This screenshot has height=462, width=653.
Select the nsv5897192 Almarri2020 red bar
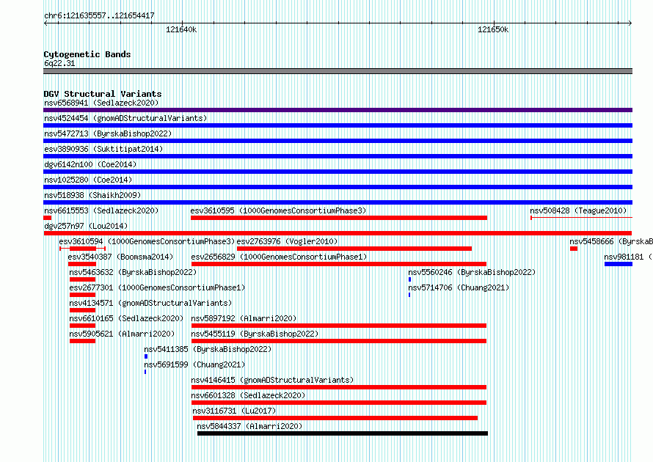click(339, 326)
